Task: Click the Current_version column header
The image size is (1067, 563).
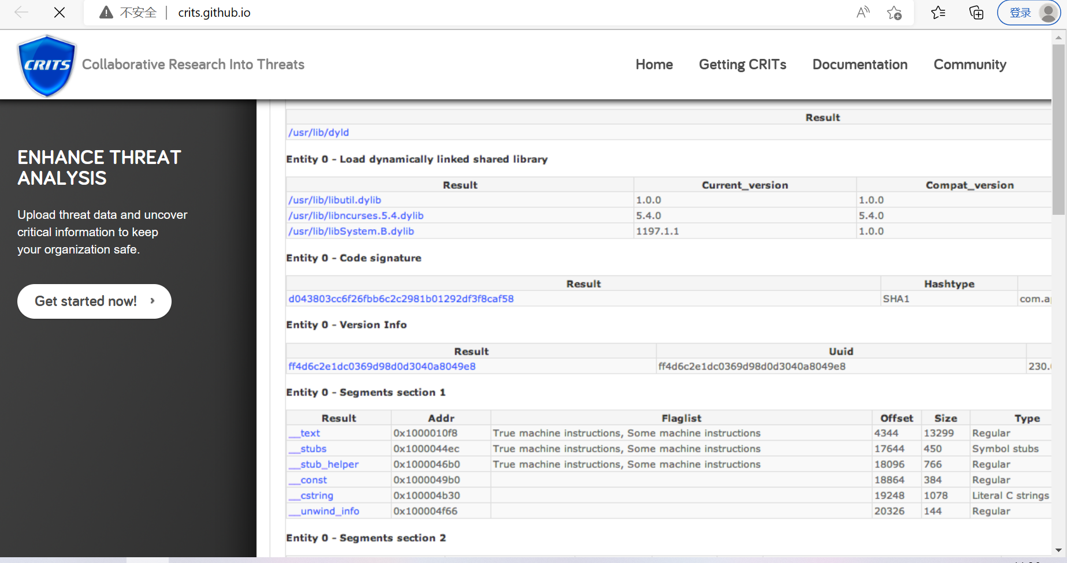Action: coord(745,185)
